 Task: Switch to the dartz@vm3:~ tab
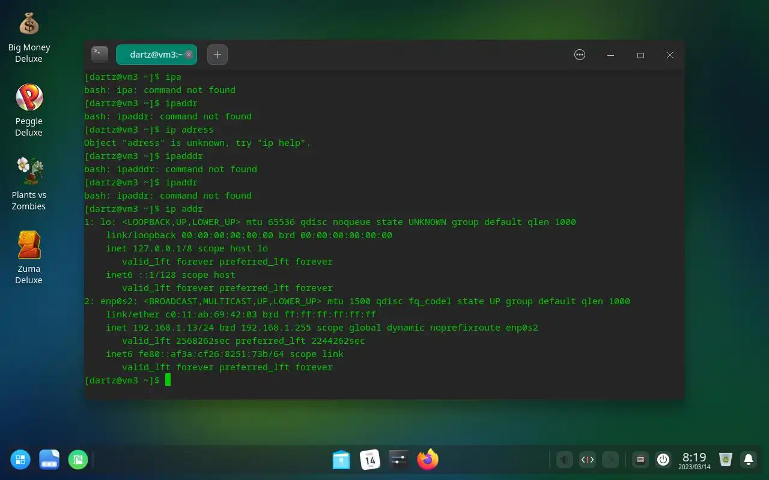coord(156,55)
